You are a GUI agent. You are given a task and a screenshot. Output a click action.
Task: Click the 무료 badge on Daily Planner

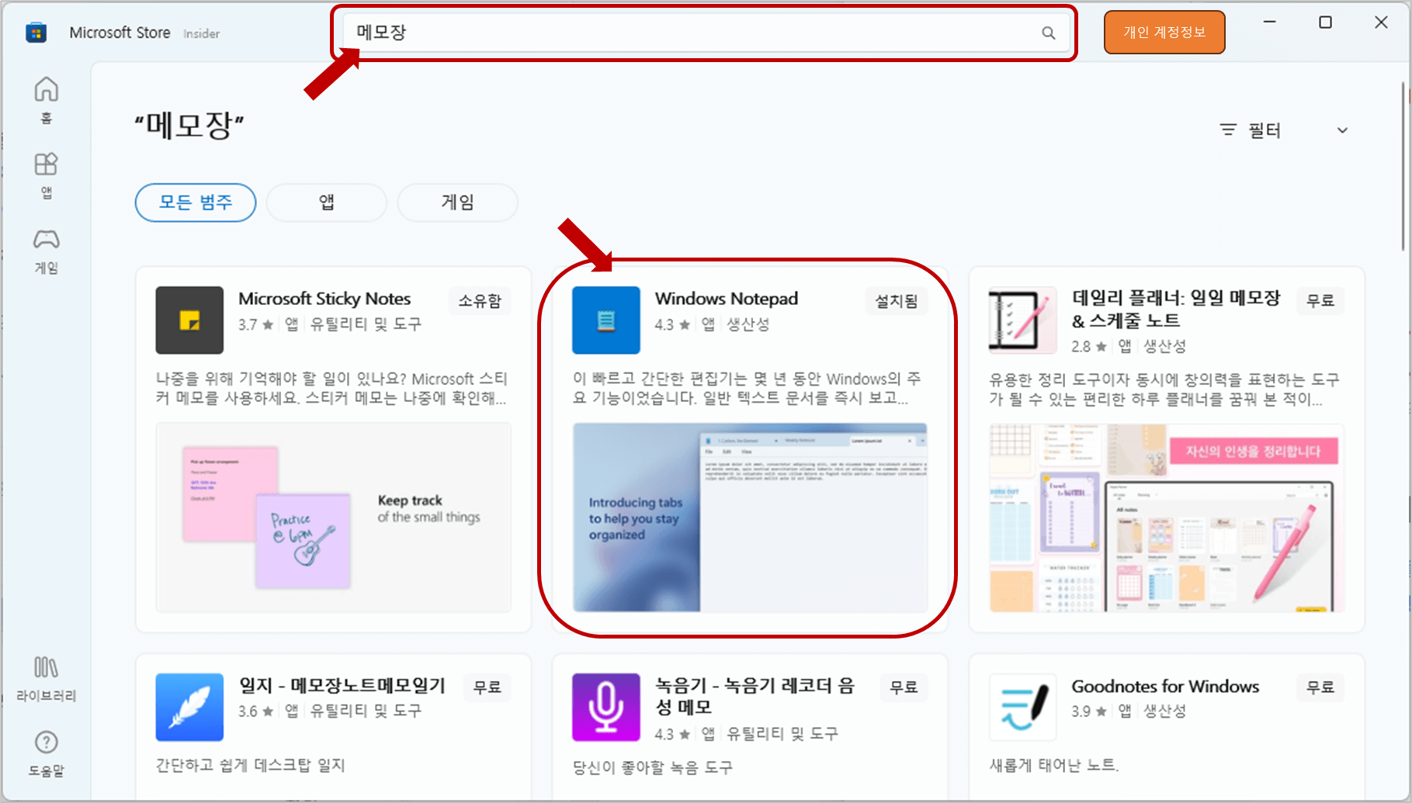click(x=1320, y=301)
